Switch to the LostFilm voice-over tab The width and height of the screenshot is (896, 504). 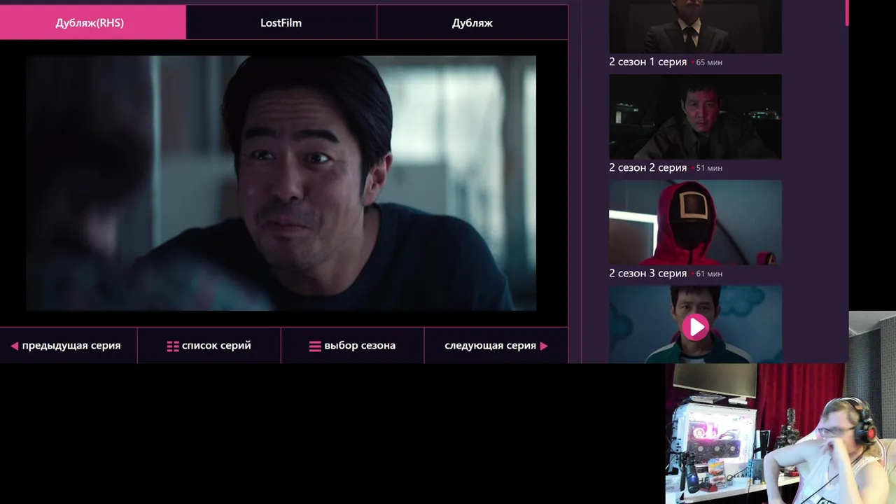click(281, 22)
